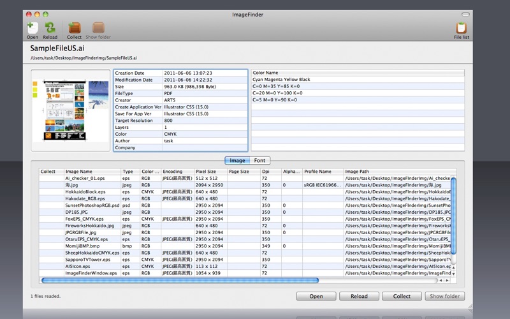Click the bottom Show folder button
The width and height of the screenshot is (510, 319).
[x=444, y=296]
